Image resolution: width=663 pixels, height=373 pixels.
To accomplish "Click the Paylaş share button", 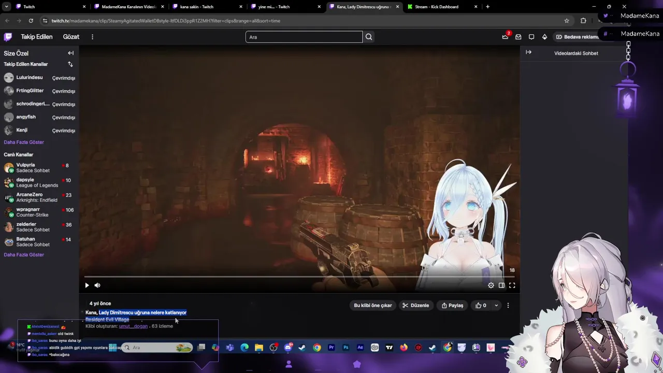I will pos(452,306).
